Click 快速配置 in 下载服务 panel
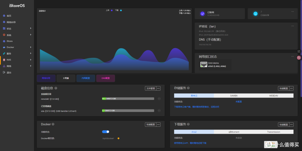Image resolution: width=302 pixels, height=151 pixels. point(284,125)
